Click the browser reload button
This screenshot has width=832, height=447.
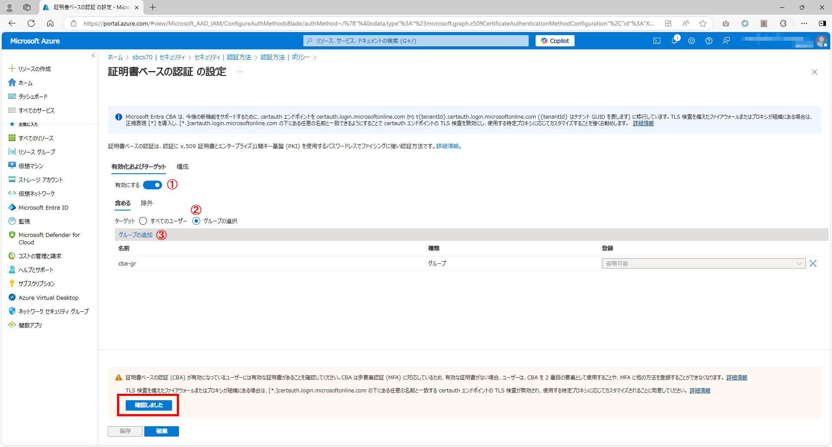31,23
